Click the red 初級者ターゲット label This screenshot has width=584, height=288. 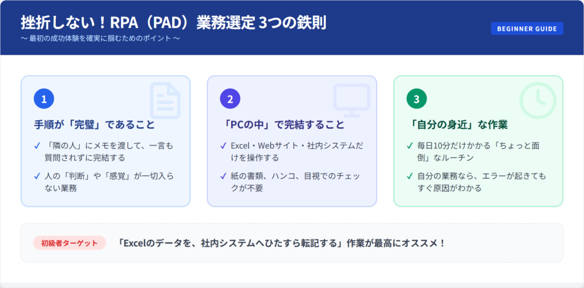(x=70, y=243)
